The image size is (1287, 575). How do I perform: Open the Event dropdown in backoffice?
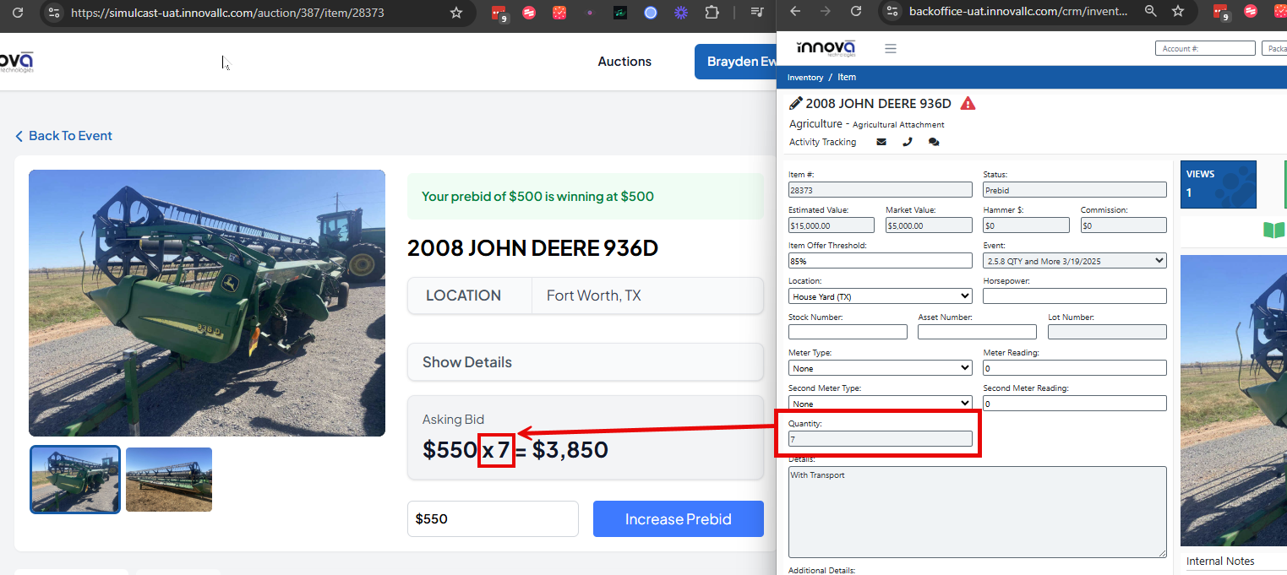click(1075, 261)
